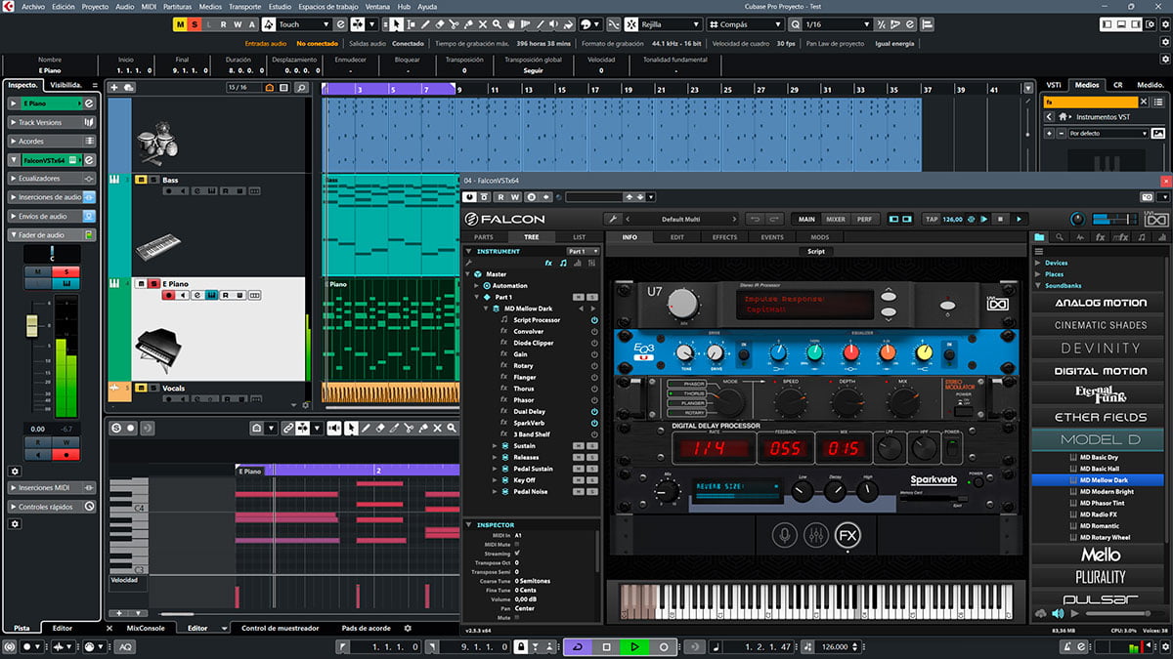Screen dimensions: 1173x659
Task: Click the Falcon wrench settings icon
Action: (x=613, y=219)
